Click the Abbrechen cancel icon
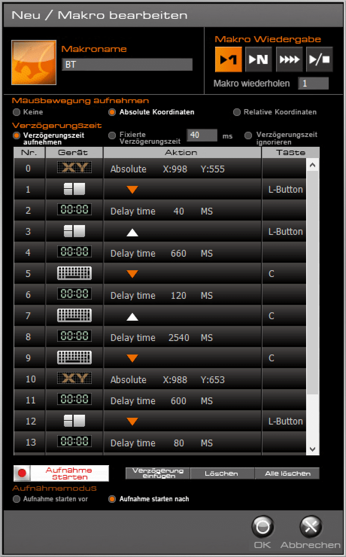The image size is (346, 557). [x=311, y=527]
